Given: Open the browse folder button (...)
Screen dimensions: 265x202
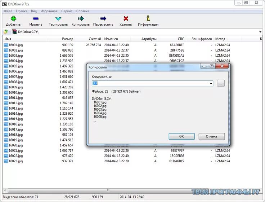Looking at the screenshot, I should (x=221, y=83).
